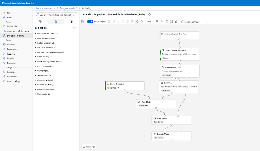Click the zoom in magnifier
Image resolution: width=260 pixels, height=151 pixels.
pos(157,21)
